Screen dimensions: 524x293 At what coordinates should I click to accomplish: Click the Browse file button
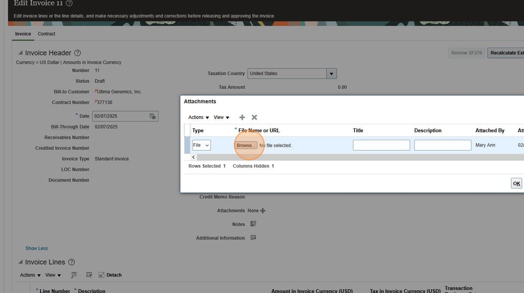pyautogui.click(x=246, y=145)
